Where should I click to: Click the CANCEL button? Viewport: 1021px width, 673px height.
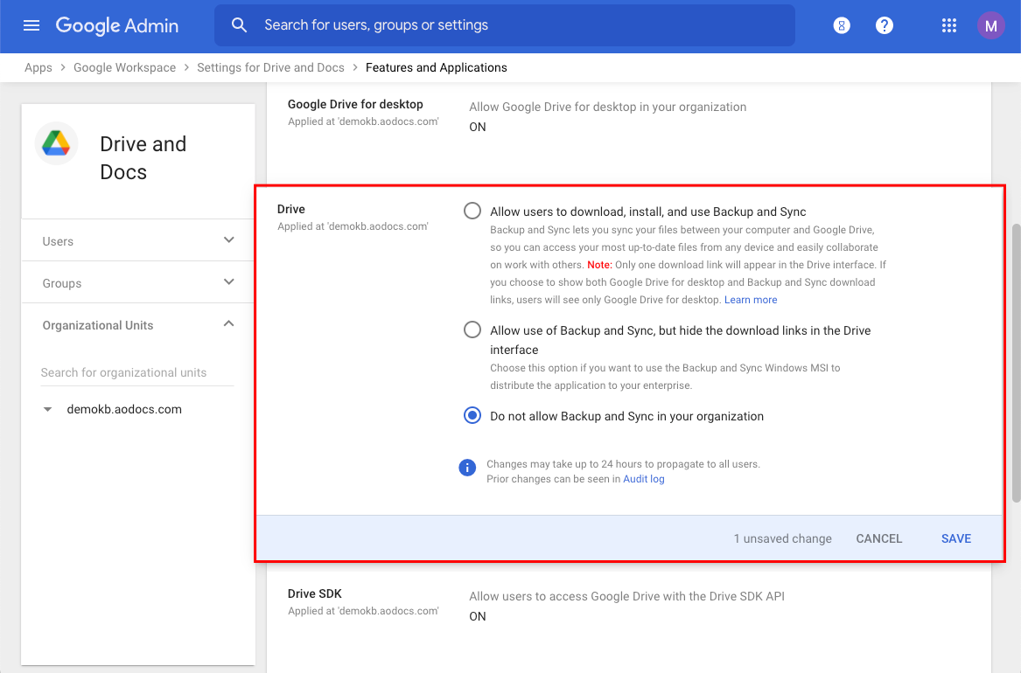(x=879, y=538)
